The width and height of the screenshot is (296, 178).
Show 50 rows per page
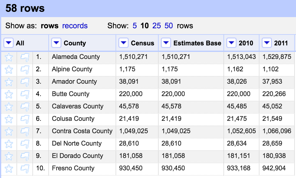click(x=169, y=26)
